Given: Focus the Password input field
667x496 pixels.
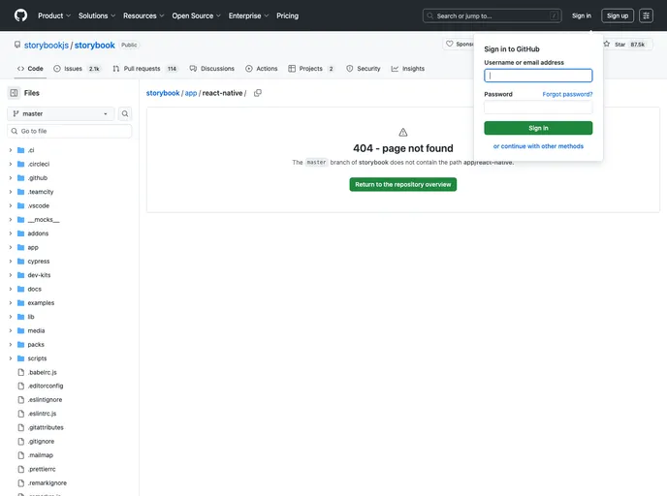Looking at the screenshot, I should pyautogui.click(x=538, y=108).
